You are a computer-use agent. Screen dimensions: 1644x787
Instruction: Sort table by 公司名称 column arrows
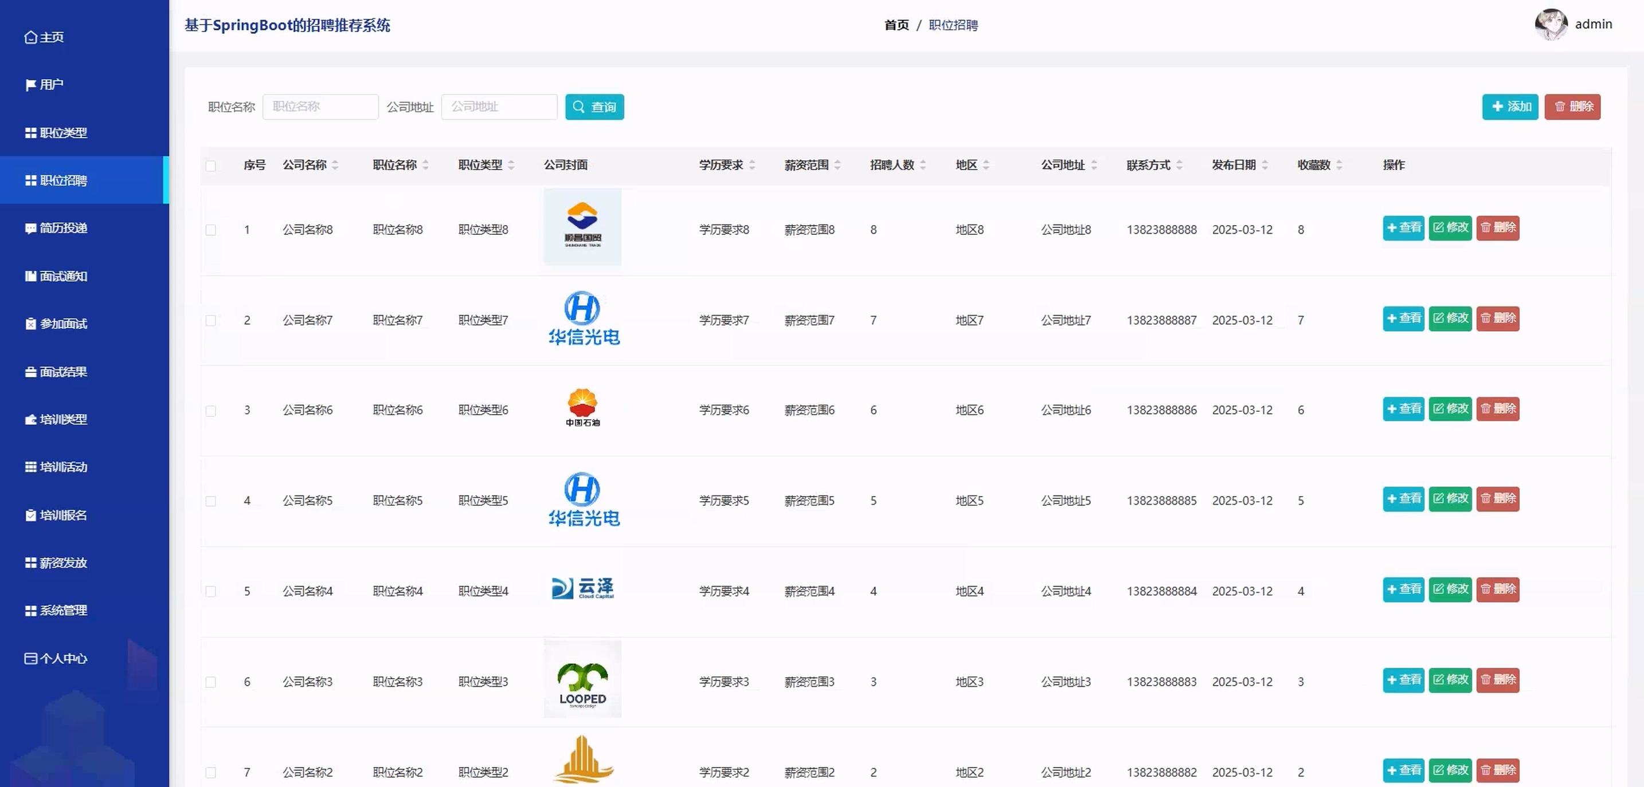point(335,165)
